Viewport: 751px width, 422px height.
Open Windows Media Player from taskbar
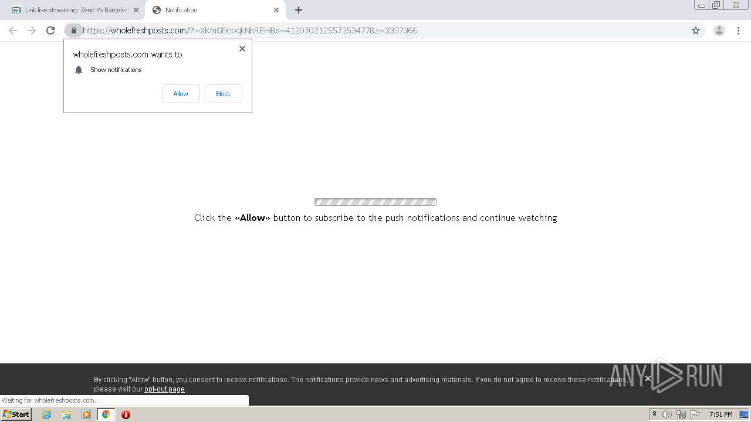click(86, 414)
